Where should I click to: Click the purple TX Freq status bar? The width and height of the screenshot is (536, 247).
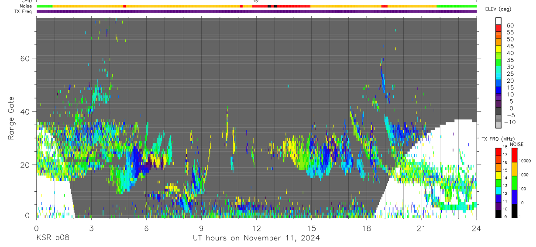click(257, 11)
